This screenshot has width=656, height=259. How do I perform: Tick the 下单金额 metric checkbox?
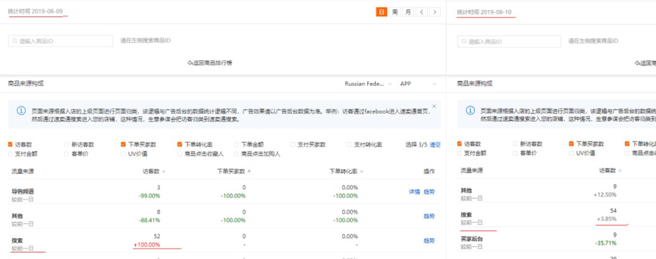coord(236,144)
